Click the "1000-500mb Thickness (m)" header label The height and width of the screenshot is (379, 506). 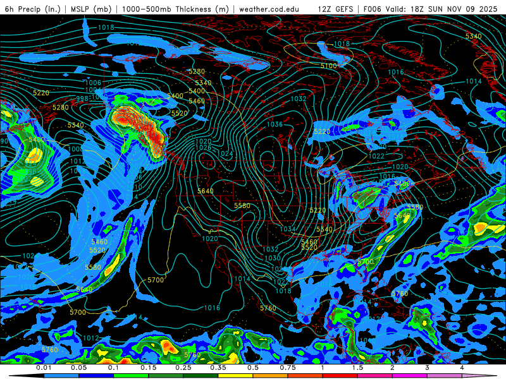click(x=175, y=9)
